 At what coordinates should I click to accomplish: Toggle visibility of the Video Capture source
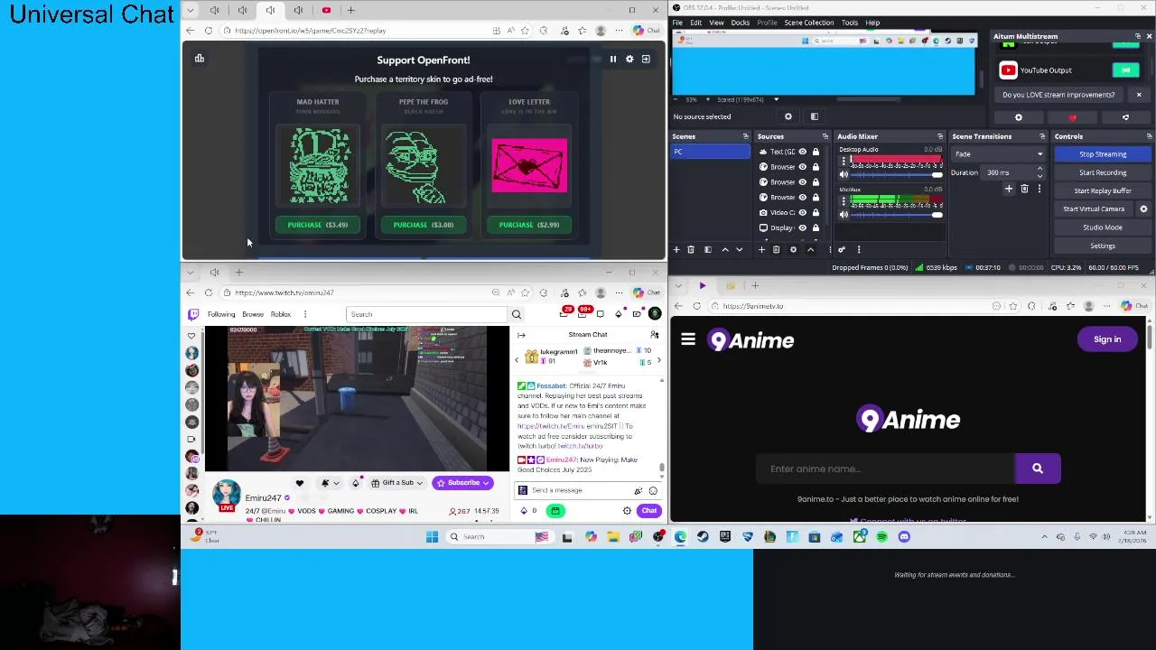point(802,212)
